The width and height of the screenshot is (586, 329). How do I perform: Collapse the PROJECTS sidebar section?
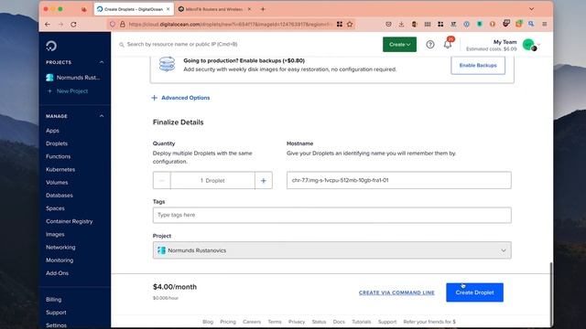pos(102,62)
